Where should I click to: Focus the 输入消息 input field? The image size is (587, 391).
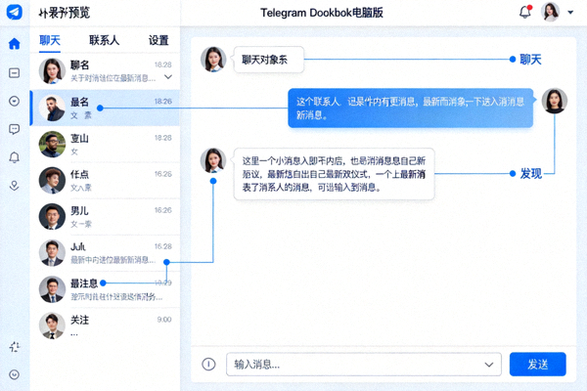pyautogui.click(x=364, y=364)
